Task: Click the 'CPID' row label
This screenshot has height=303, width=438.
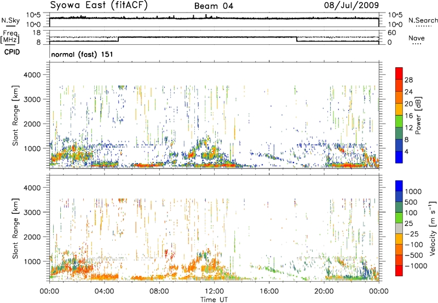Action: tap(12, 52)
